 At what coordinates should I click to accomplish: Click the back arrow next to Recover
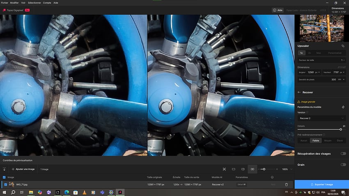299,92
